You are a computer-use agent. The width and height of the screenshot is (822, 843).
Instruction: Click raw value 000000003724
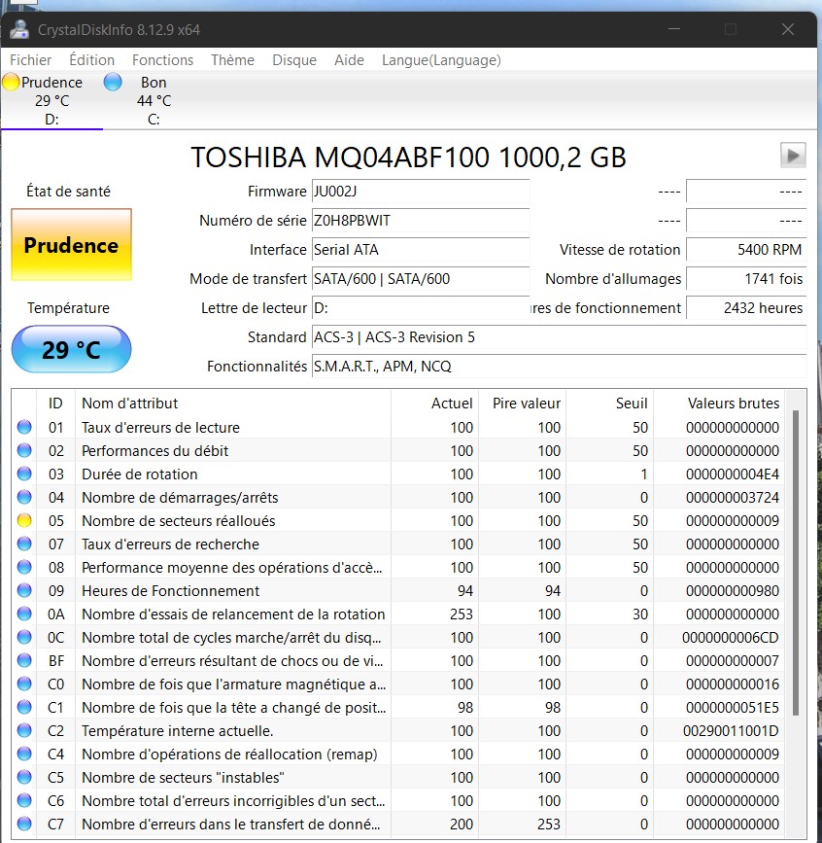[733, 497]
